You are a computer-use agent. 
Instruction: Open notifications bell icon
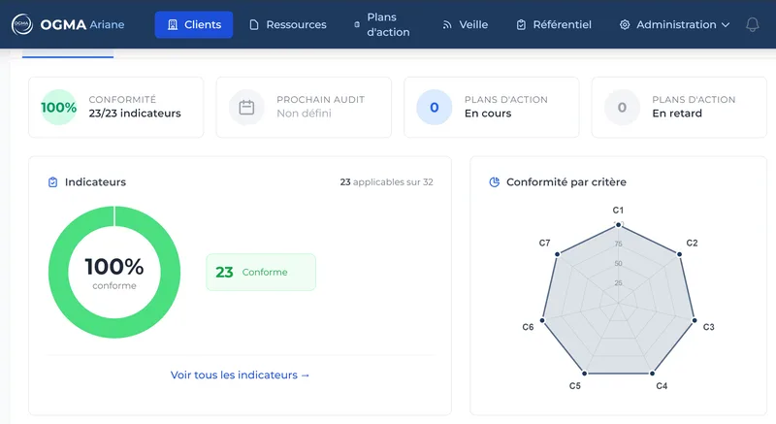tap(753, 24)
